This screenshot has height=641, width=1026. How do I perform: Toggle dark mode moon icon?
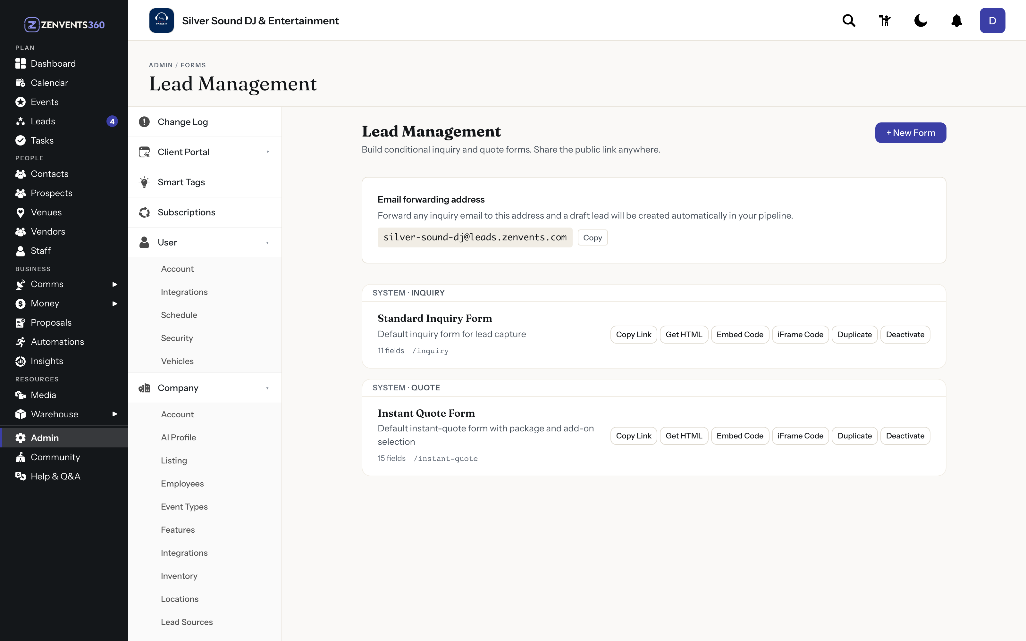(921, 20)
